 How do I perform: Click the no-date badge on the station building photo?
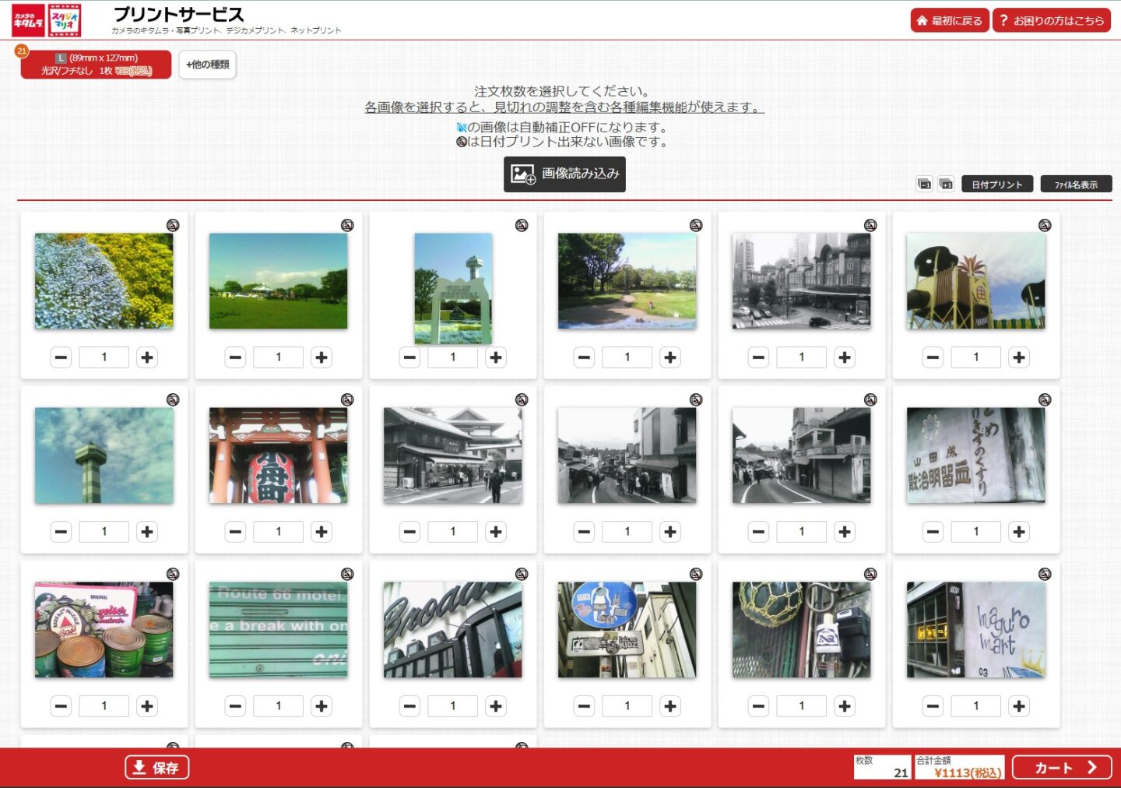[870, 225]
